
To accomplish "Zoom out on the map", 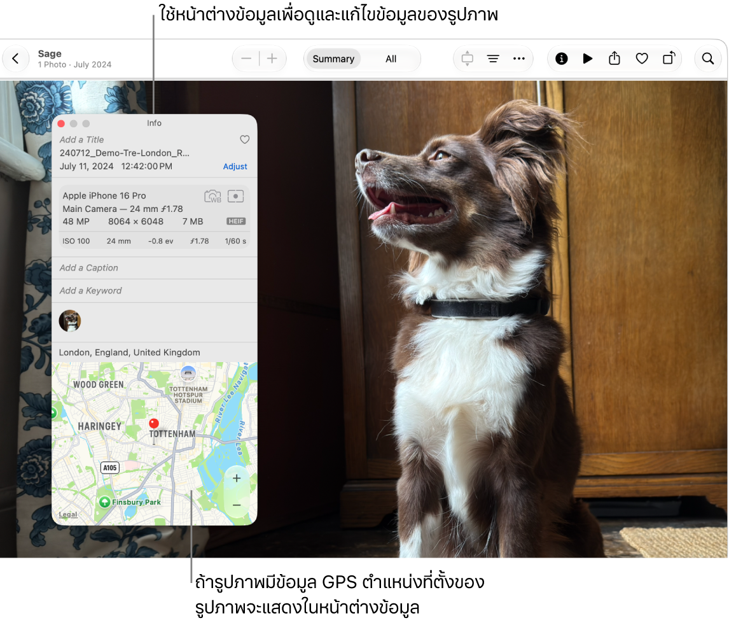I will 237,505.
